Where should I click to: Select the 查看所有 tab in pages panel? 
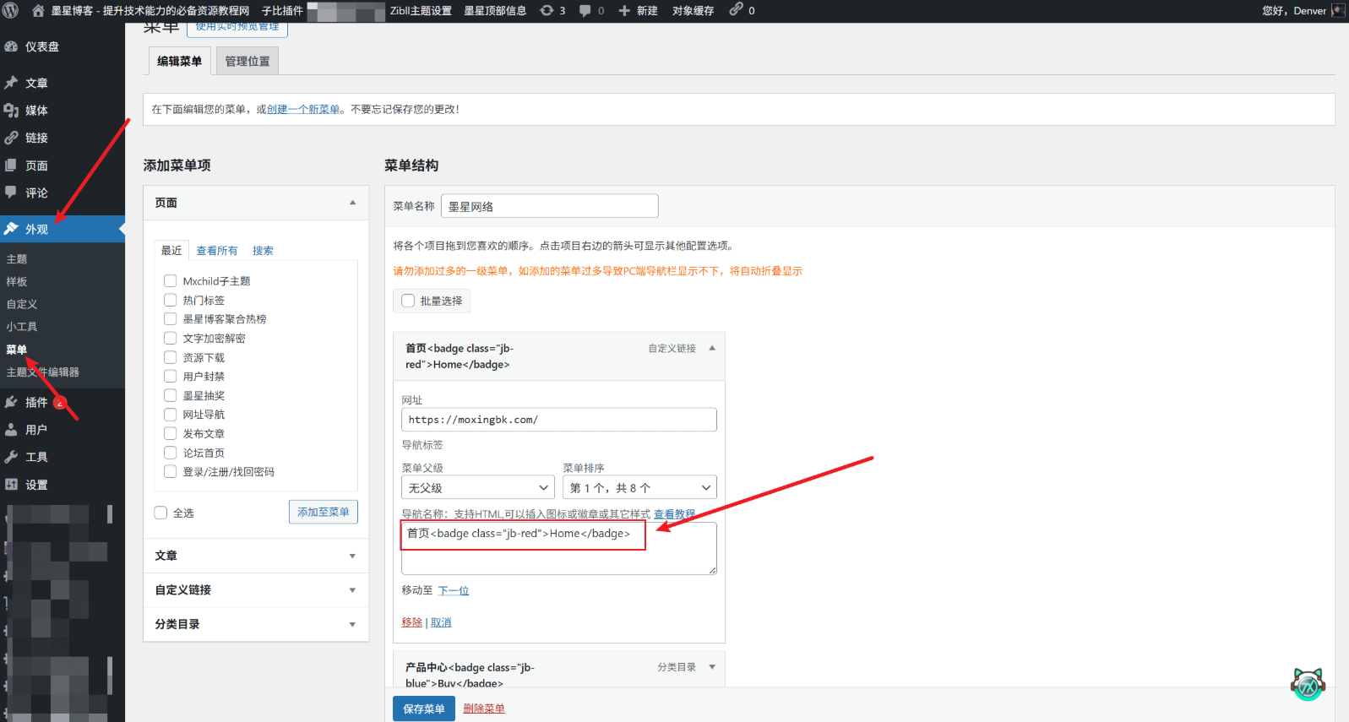(x=217, y=251)
